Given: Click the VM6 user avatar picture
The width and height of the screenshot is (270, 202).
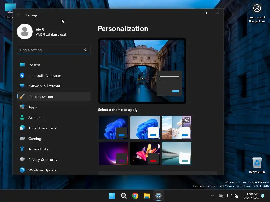Looking at the screenshot, I should pyautogui.click(x=25, y=32).
